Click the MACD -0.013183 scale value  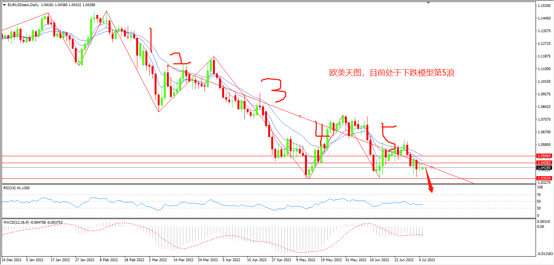[x=544, y=254]
